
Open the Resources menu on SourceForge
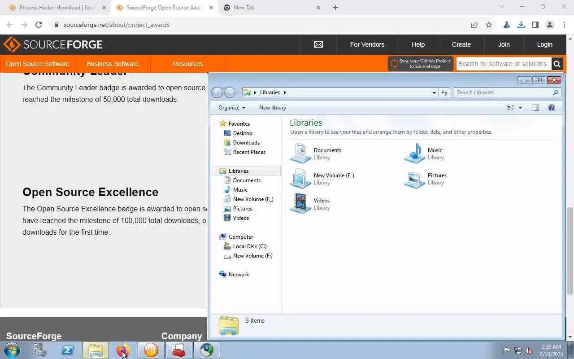[x=188, y=64]
